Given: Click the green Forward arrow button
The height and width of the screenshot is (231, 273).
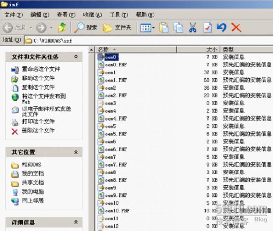Looking at the screenshot, I should (x=41, y=28).
